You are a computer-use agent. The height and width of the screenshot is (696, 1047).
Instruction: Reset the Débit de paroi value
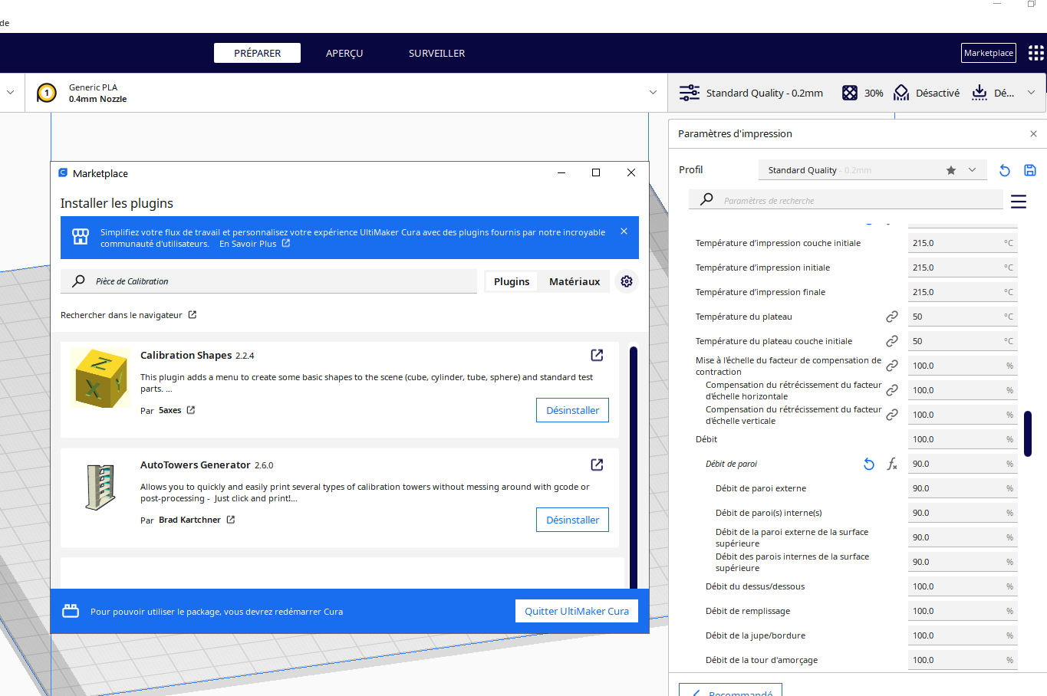pos(869,464)
